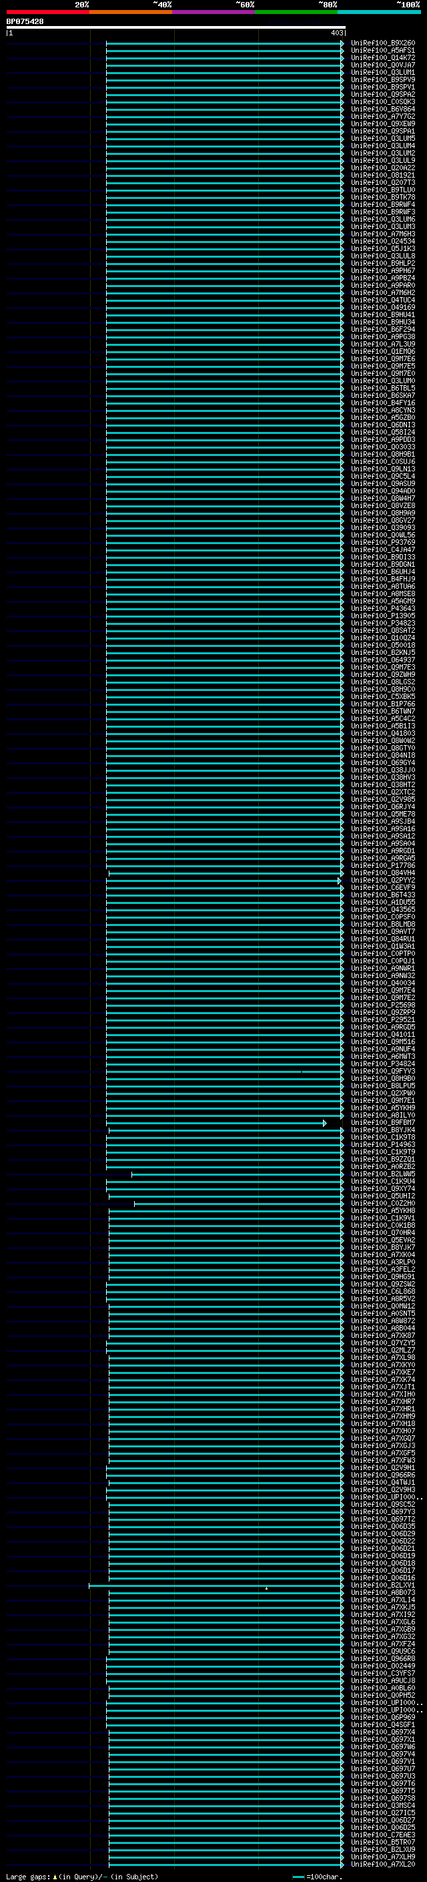This screenshot has width=427, height=1882.
Task: Open hit UniRef100_B6V864
Action: (x=383, y=109)
